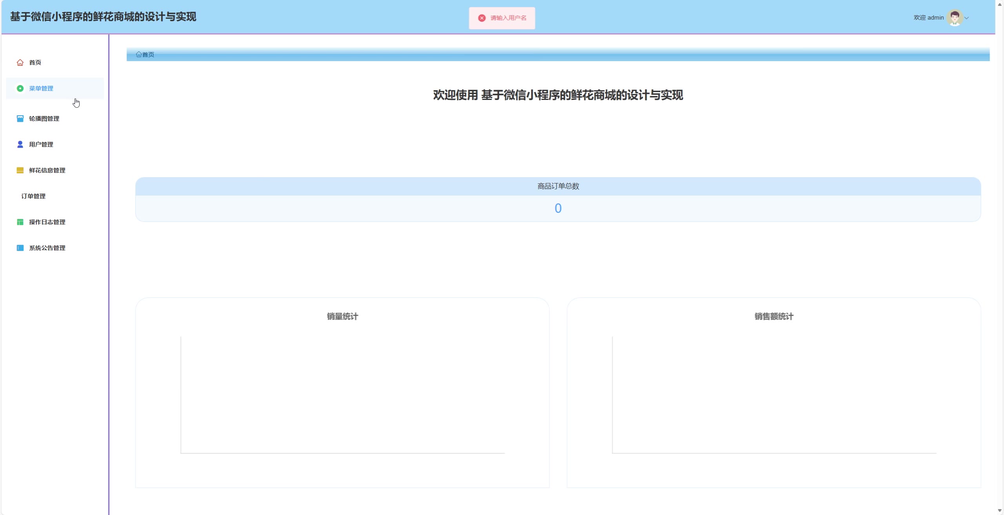Expand the admin user dropdown arrow
This screenshot has height=515, width=1004.
(x=967, y=18)
